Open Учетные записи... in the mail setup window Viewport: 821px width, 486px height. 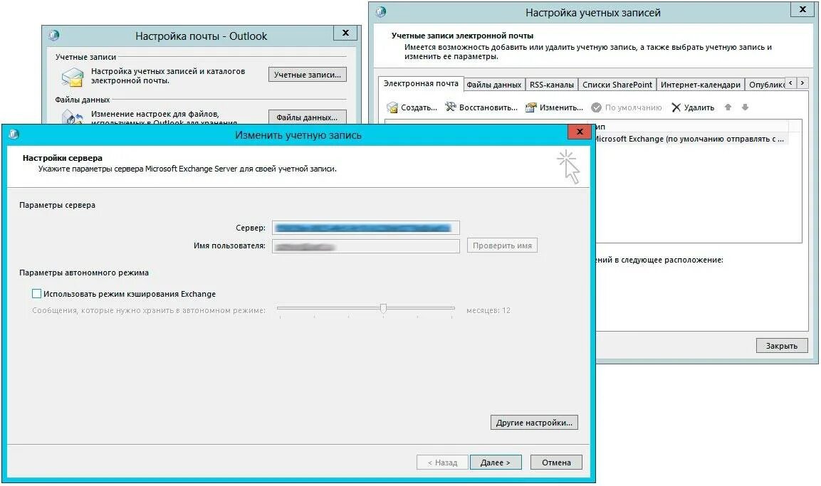click(x=308, y=75)
